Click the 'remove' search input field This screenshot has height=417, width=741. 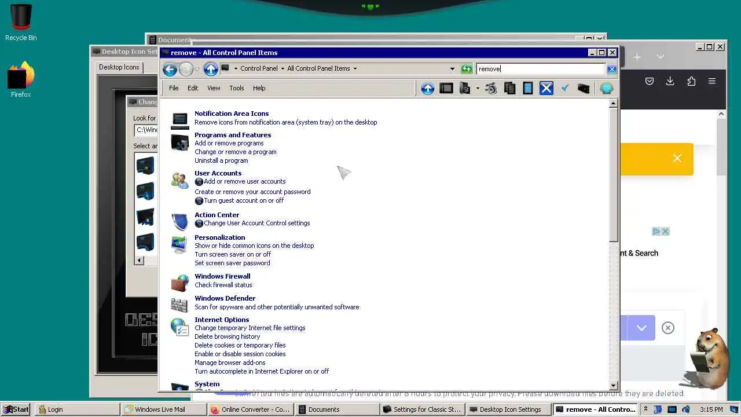pyautogui.click(x=541, y=69)
